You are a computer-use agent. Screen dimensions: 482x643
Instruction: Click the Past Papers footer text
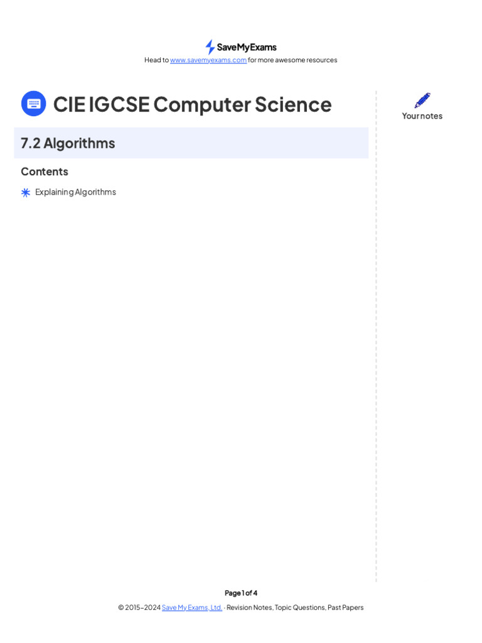[345, 608]
